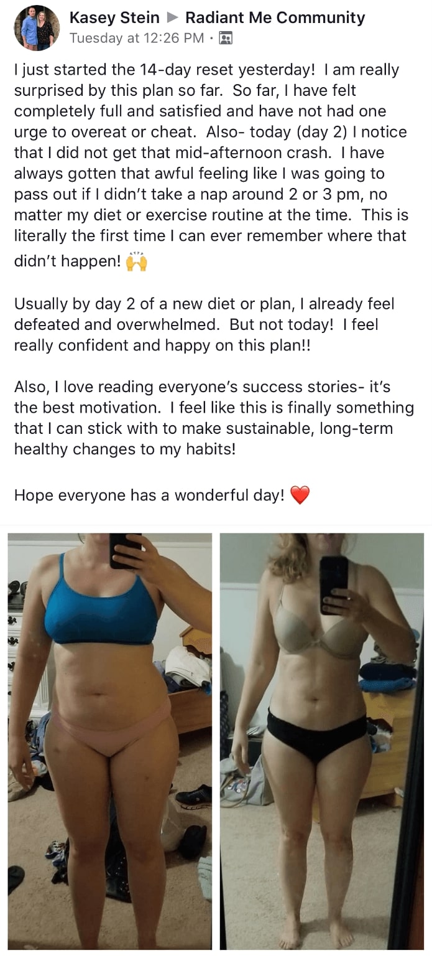This screenshot has height=958, width=432.
Task: Open Kasey Stein's profile picture avatar
Action: (37, 27)
